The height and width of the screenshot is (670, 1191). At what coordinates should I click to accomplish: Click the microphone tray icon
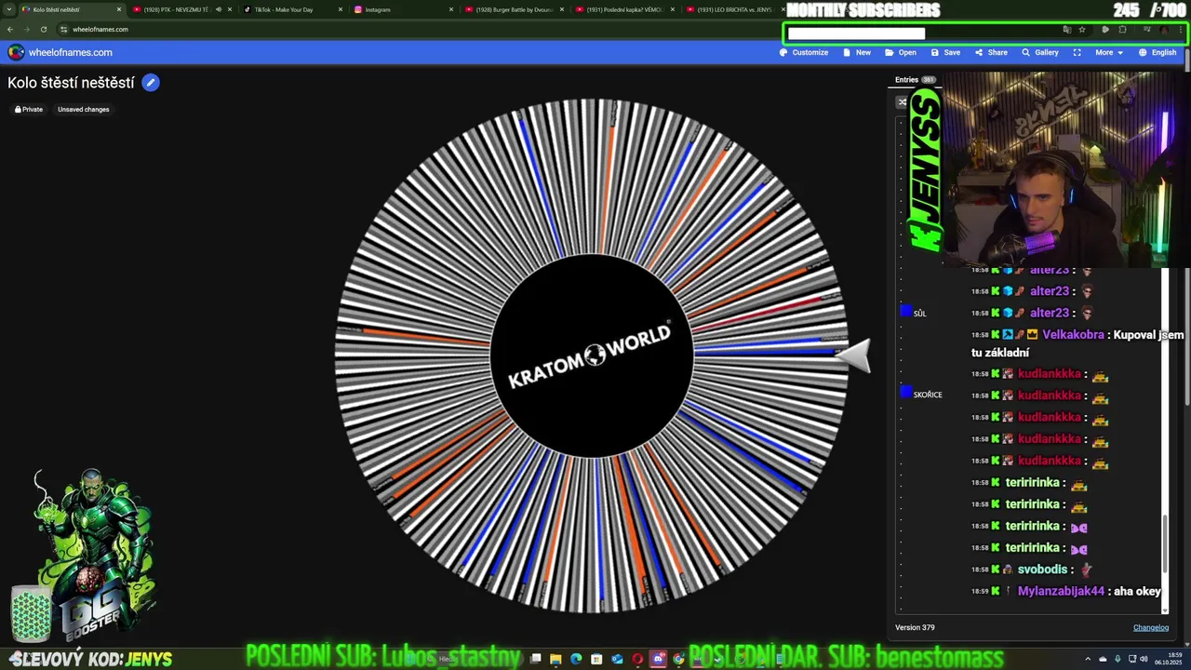[1117, 659]
